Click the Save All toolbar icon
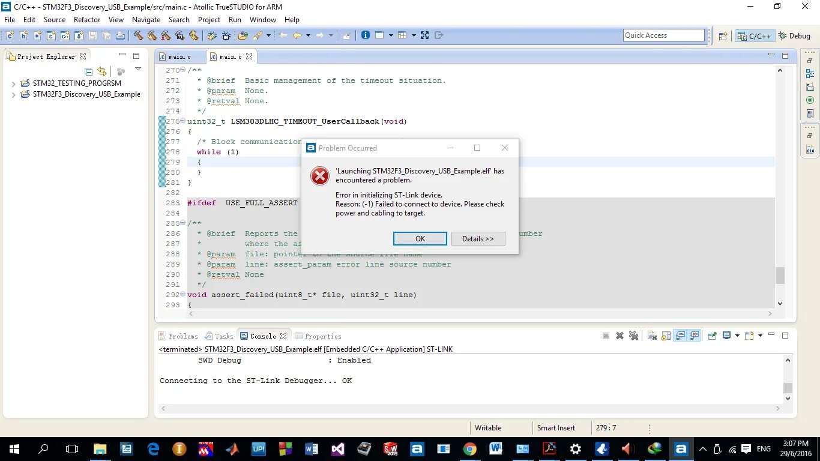Image resolution: width=820 pixels, height=461 pixels. coord(106,35)
